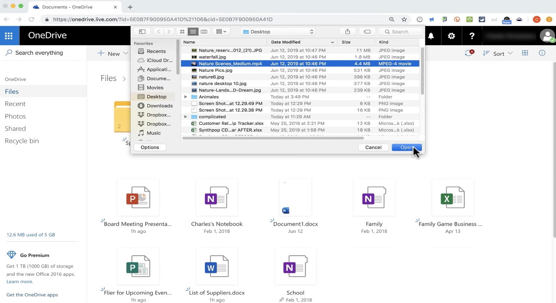
Task: Open the Sort dropdown in OneDrive
Action: 498,53
